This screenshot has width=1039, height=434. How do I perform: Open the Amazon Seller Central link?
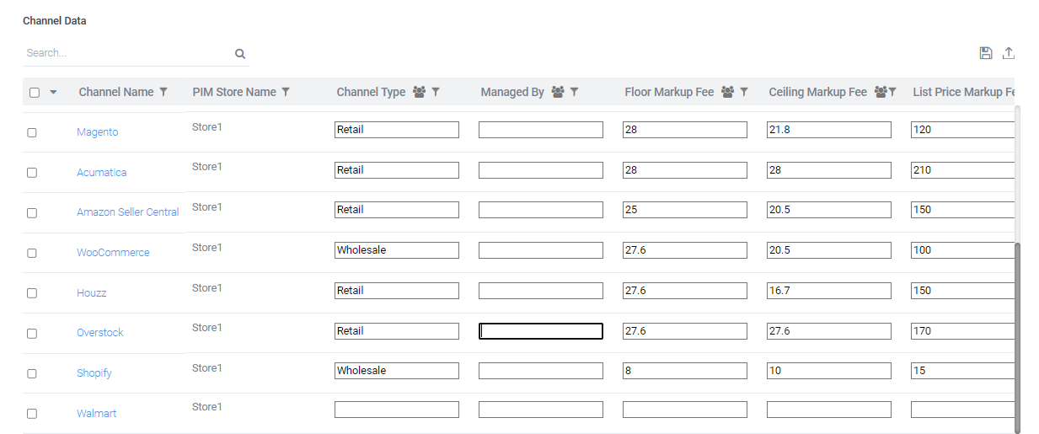pos(127,212)
